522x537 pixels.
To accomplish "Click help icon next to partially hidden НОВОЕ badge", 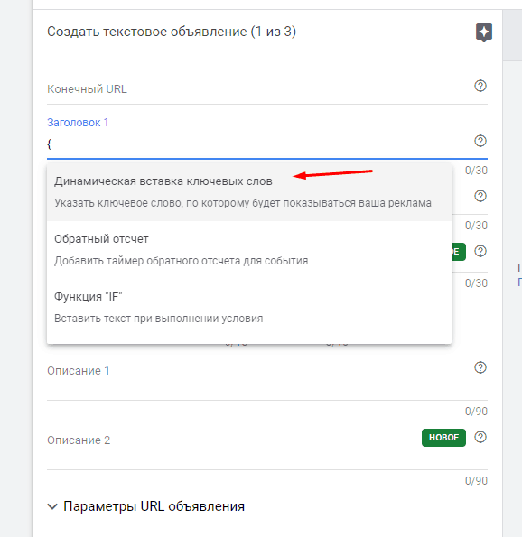I will 480,251.
